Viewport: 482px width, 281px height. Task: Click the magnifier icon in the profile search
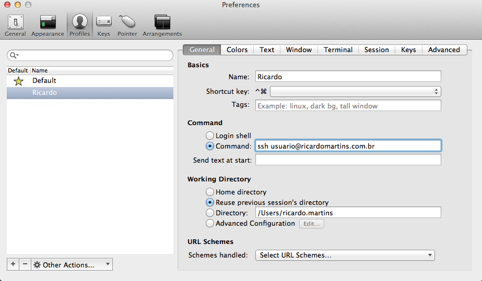click(14, 55)
